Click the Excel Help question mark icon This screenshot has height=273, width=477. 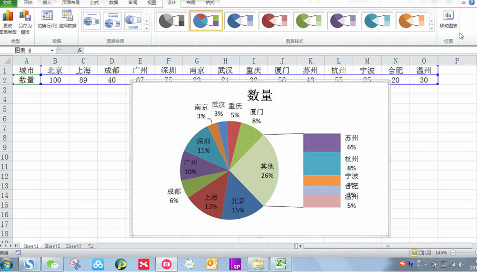click(472, 3)
